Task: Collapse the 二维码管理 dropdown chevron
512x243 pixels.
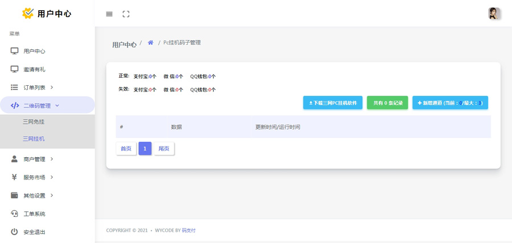Action: tap(57, 106)
